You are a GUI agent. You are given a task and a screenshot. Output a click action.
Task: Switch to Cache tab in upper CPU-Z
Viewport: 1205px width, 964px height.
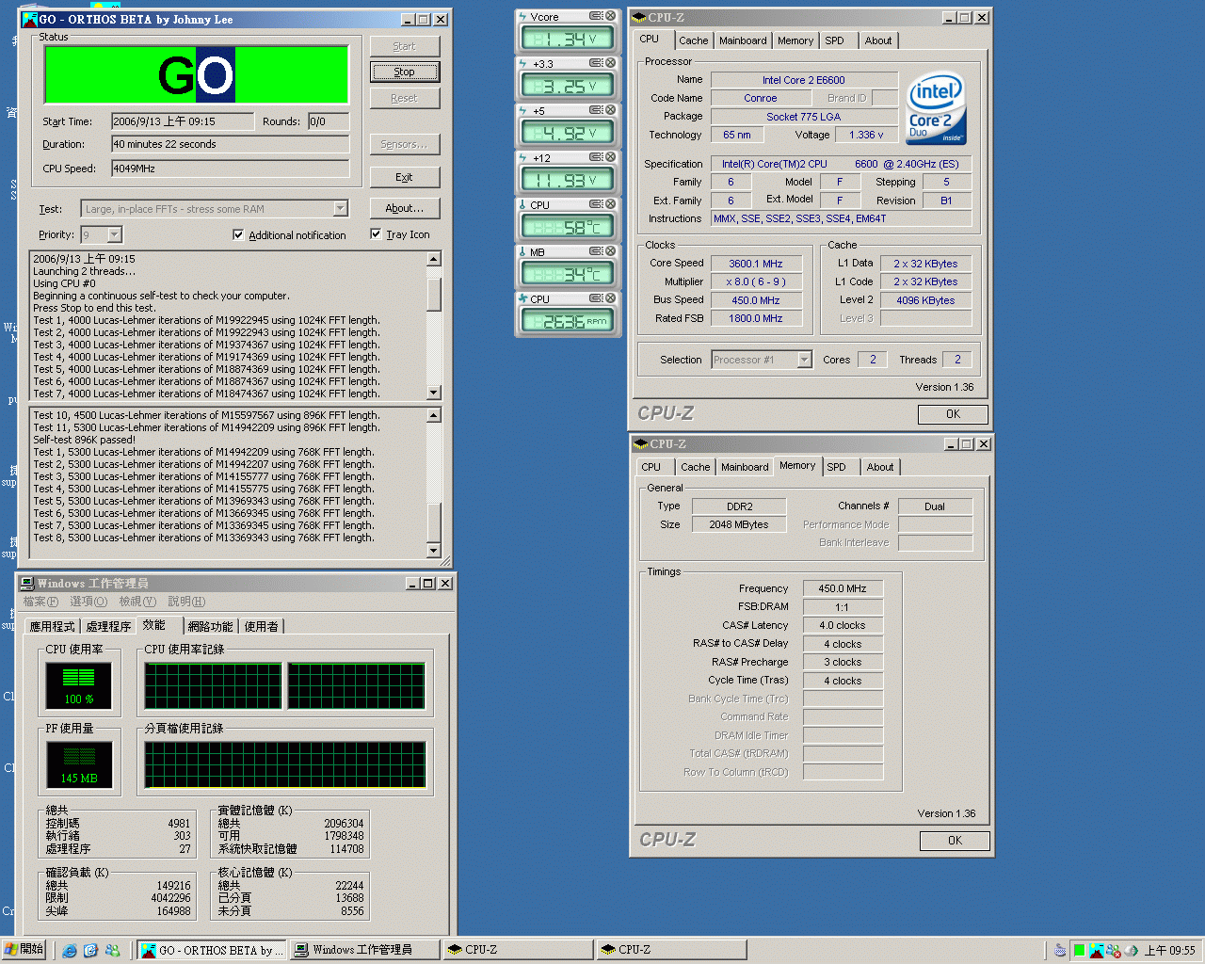coord(694,40)
